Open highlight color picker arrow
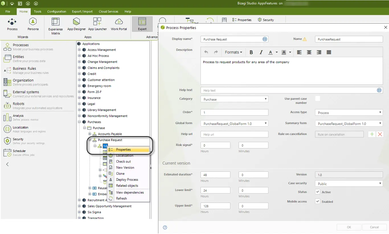Viewport: 389px width, 234px height. (x=290, y=52)
